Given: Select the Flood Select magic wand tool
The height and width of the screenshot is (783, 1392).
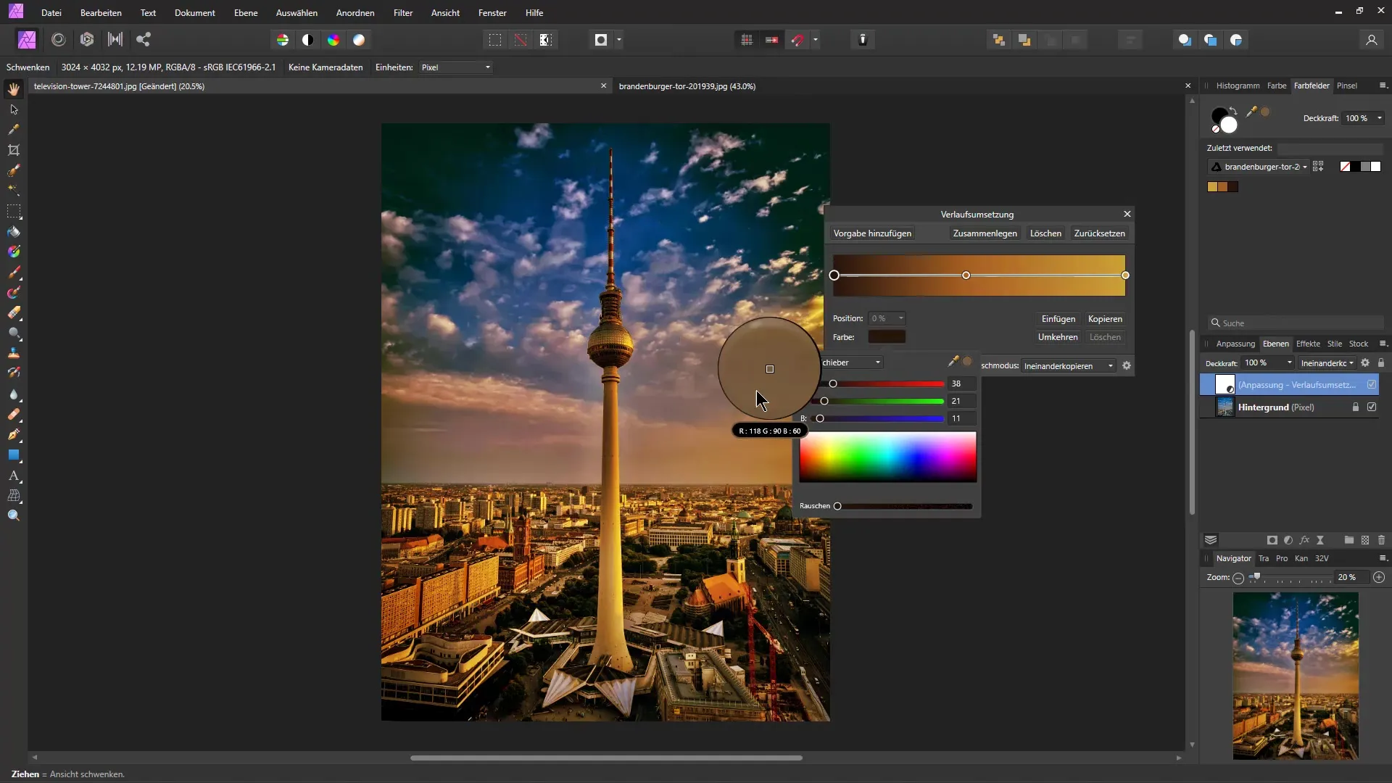Looking at the screenshot, I should (14, 189).
